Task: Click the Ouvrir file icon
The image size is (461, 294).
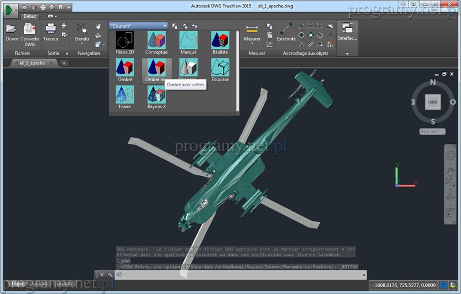Action: click(x=11, y=29)
